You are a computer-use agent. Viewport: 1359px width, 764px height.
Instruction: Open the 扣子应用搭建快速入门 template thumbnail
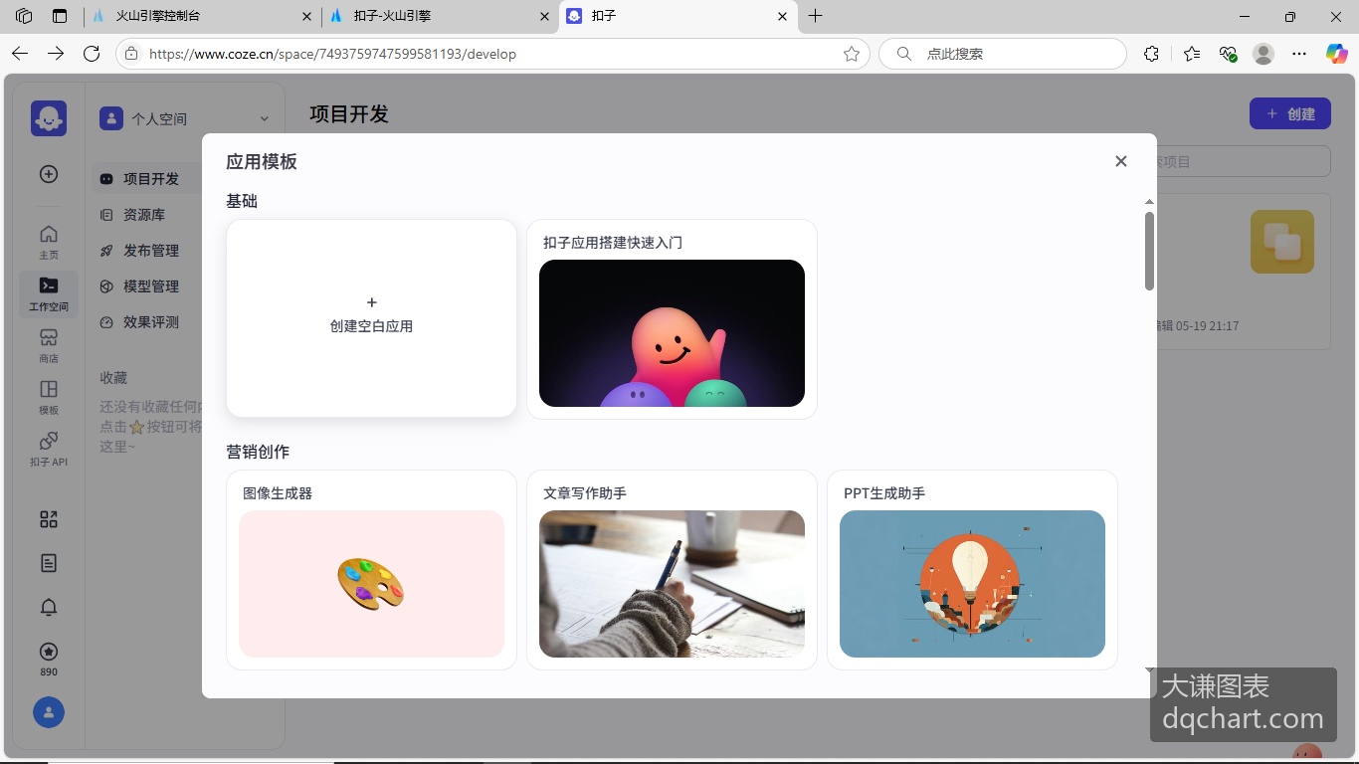[x=672, y=333]
